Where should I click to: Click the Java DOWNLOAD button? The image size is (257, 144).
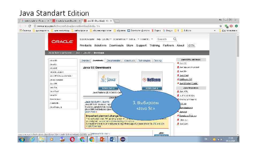pyautogui.click(x=108, y=88)
